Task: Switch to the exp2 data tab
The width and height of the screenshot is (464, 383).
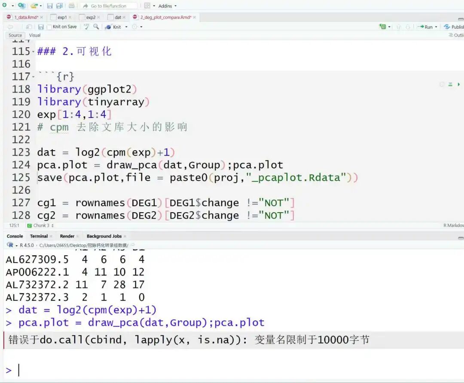Action: (91, 17)
